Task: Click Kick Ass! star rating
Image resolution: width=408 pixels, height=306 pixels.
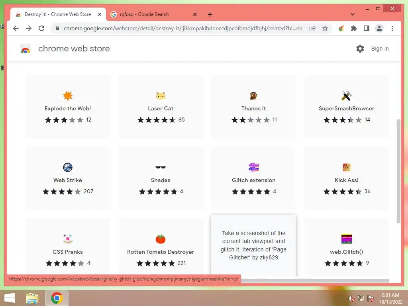Action: [342, 192]
